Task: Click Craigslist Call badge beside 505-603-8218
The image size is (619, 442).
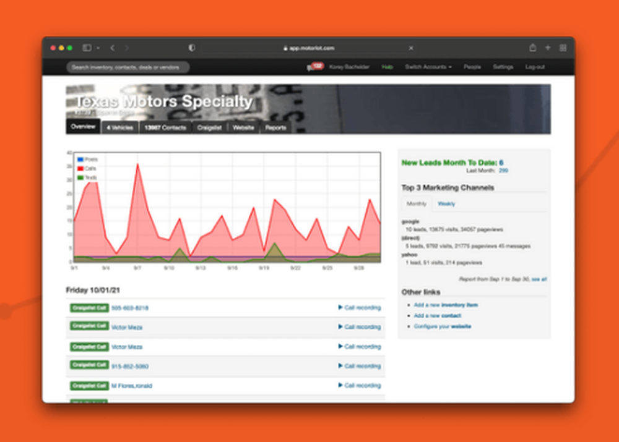Action: pyautogui.click(x=89, y=308)
